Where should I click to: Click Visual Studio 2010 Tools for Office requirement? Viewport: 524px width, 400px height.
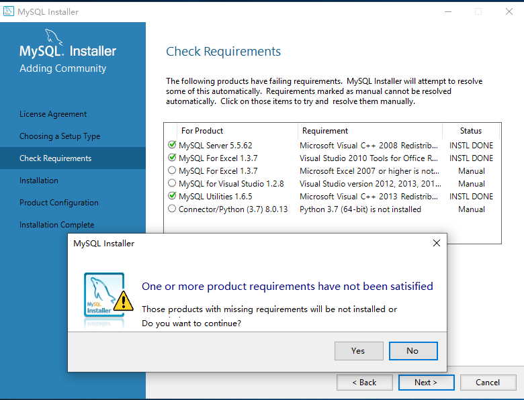369,158
